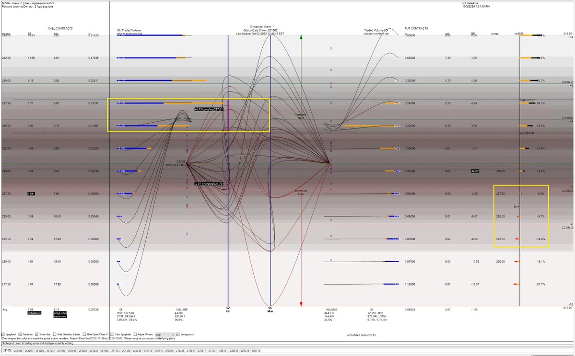Select the 05 Mon date marker
575x356 pixels.
270,310
